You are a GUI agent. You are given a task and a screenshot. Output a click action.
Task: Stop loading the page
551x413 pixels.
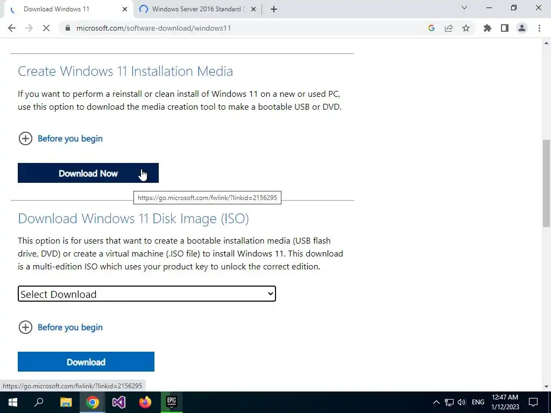(x=46, y=28)
